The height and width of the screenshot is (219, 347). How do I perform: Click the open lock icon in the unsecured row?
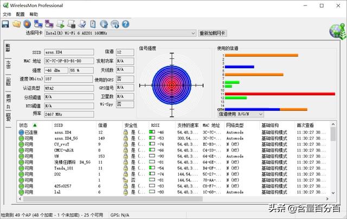[125, 180]
